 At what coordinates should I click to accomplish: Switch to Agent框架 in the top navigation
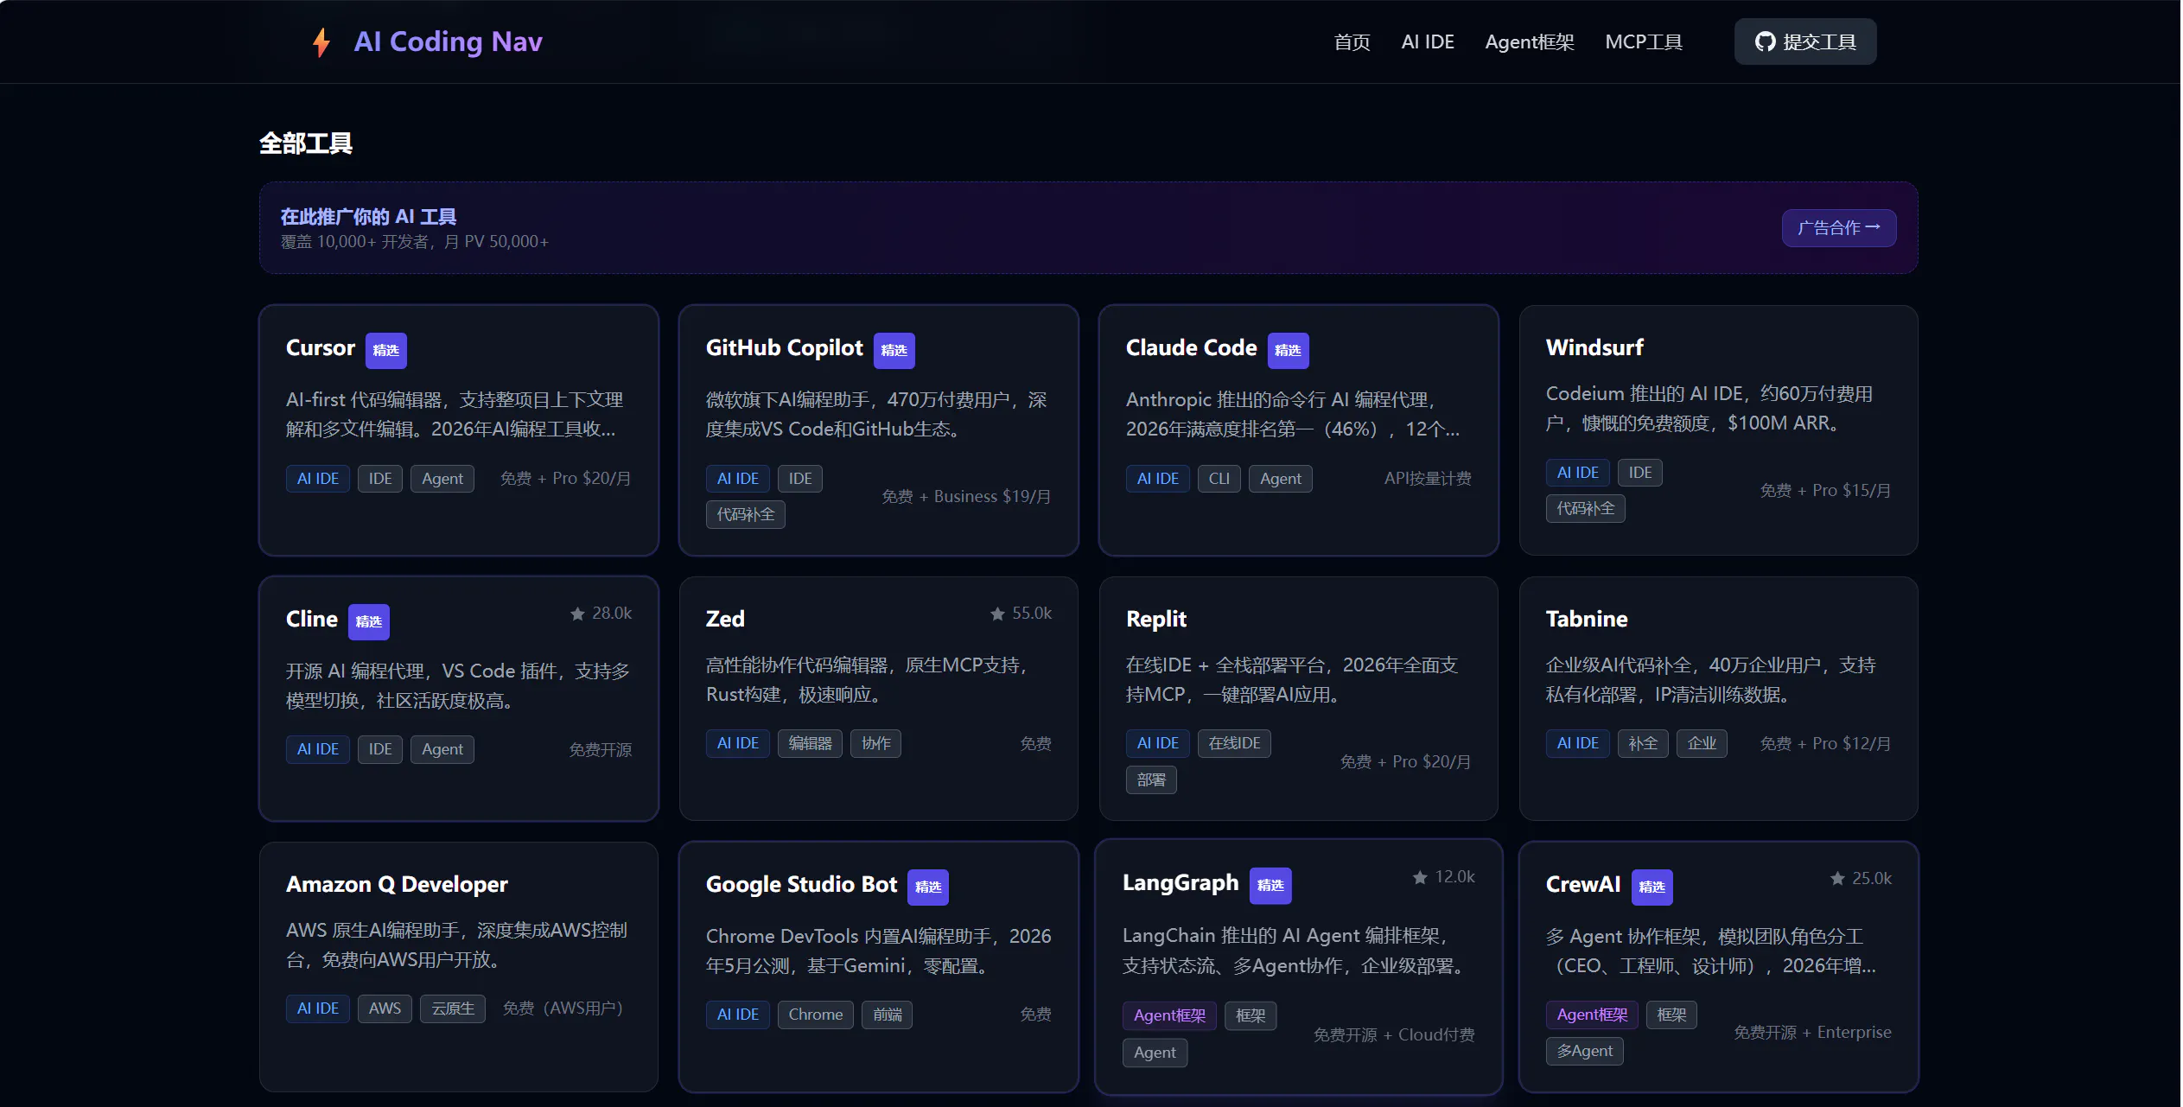(x=1530, y=41)
